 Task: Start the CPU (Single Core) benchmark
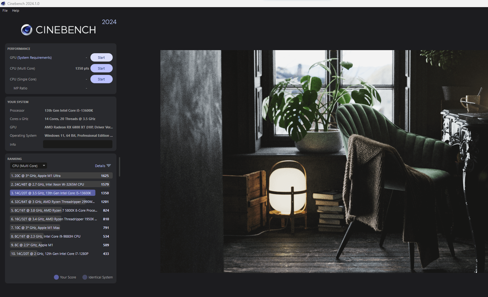(x=101, y=79)
